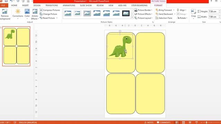This screenshot has height=124, width=221.
Task: Click Bring Forward button
Action: pyautogui.click(x=164, y=10)
